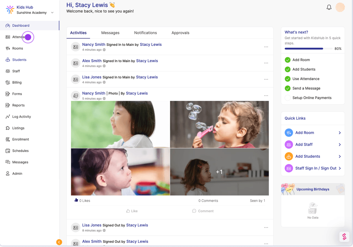The width and height of the screenshot is (353, 247).
Task: Click the Schedules calendar icon
Action: 8,151
